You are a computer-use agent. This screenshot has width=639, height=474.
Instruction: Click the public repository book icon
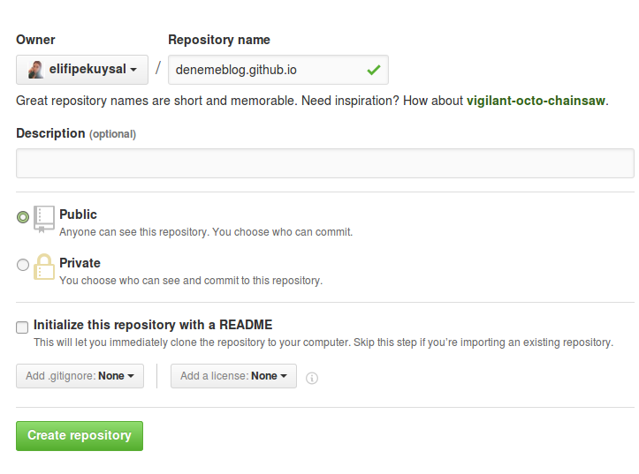[44, 219]
